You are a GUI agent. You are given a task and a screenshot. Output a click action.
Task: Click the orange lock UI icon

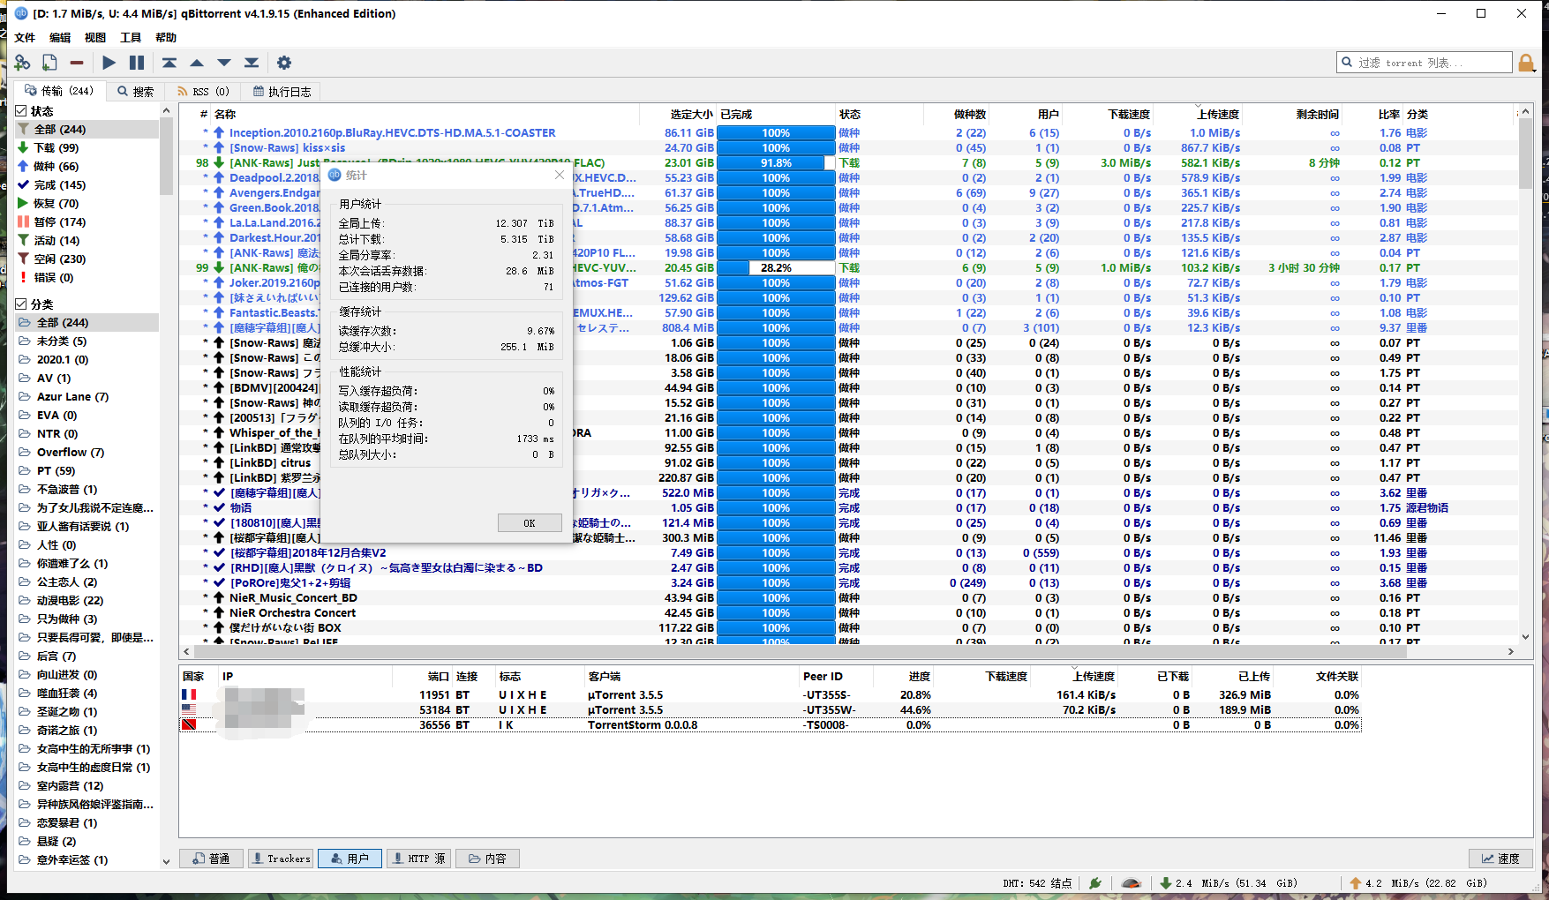click(1526, 63)
